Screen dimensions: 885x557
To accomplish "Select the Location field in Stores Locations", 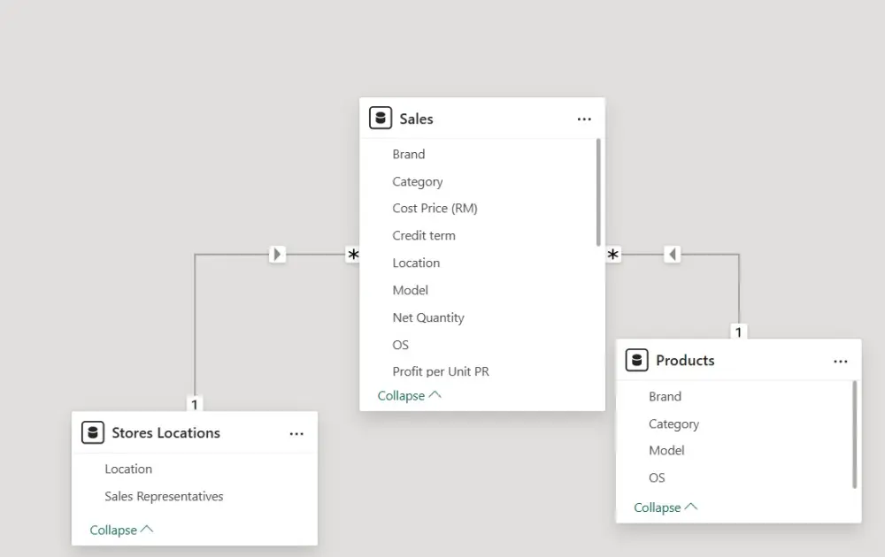I will (128, 469).
